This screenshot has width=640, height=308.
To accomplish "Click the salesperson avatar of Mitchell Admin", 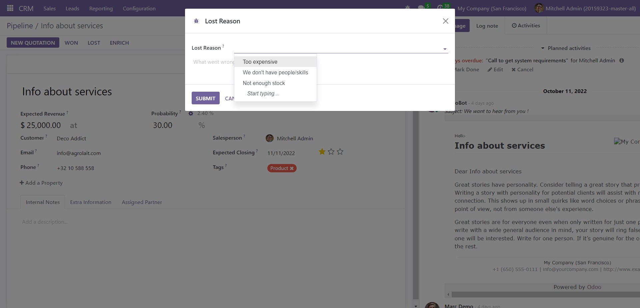I will pyautogui.click(x=270, y=138).
